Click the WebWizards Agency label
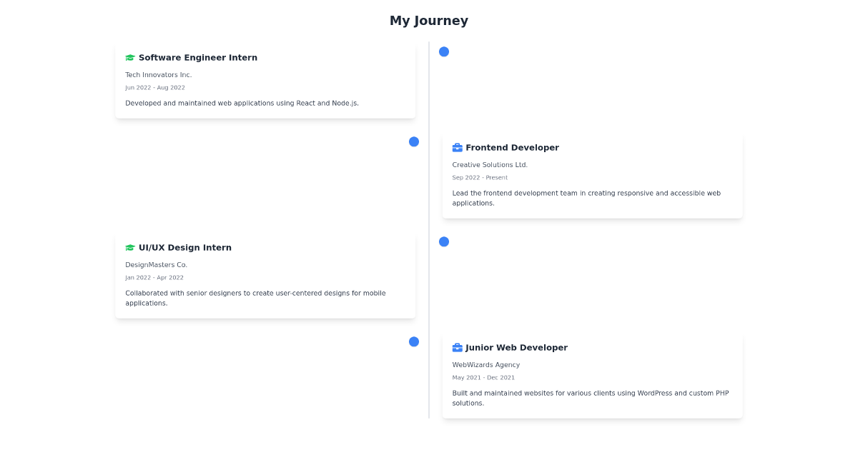Image resolution: width=858 pixels, height=450 pixels. [486, 364]
